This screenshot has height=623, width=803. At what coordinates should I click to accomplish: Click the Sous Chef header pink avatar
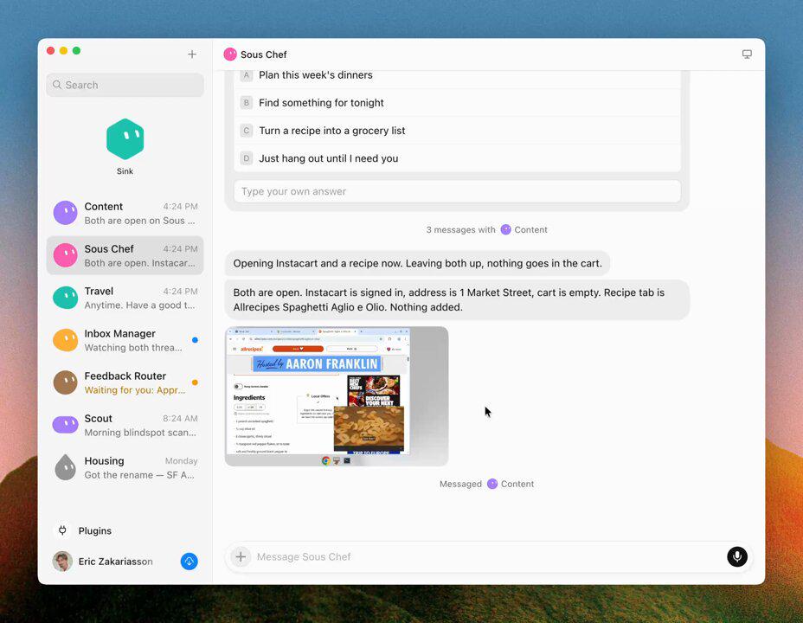coord(230,55)
